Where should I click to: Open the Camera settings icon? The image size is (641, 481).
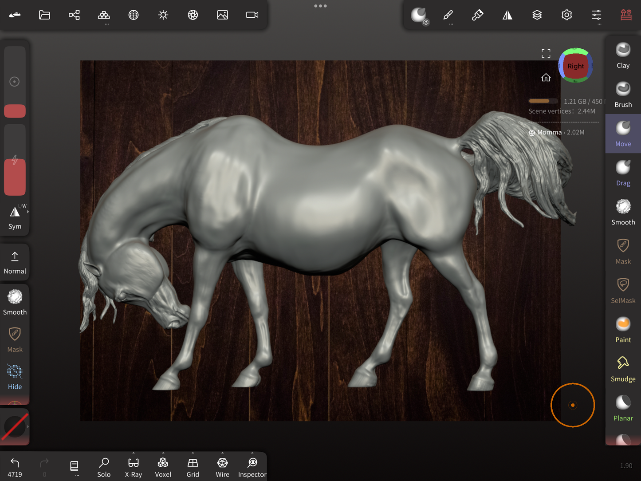click(x=252, y=15)
